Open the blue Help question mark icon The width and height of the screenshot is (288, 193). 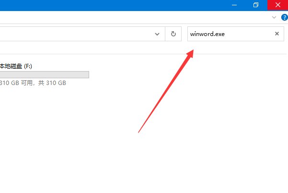click(x=284, y=17)
